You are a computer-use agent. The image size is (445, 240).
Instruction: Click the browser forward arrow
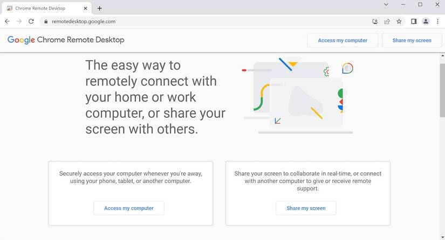tap(19, 21)
